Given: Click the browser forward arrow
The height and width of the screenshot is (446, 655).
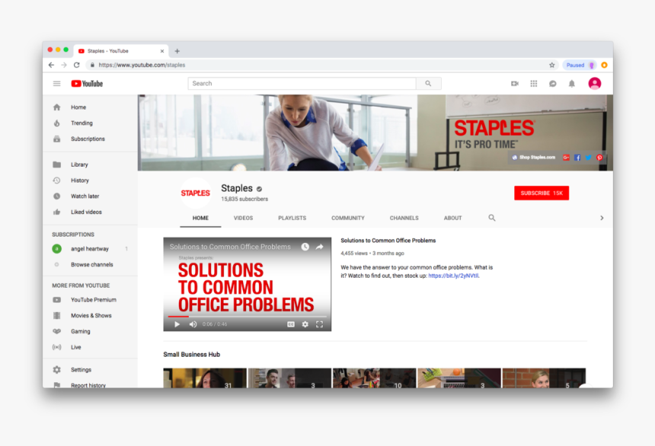Looking at the screenshot, I should (x=64, y=65).
